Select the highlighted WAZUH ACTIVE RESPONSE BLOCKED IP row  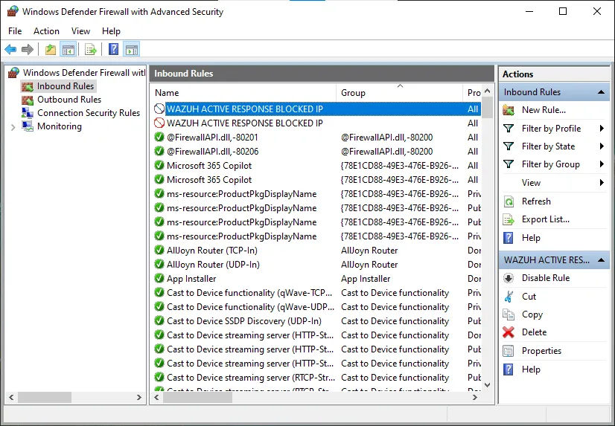[317, 109]
